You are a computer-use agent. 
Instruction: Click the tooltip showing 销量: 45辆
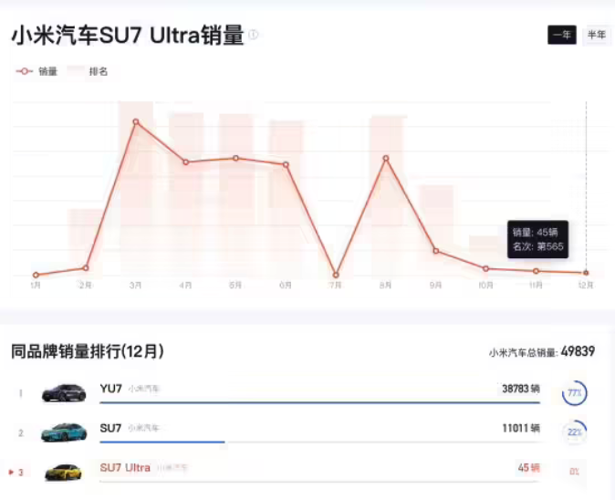537,239
